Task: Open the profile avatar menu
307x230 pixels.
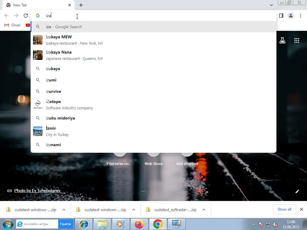Action: [x=291, y=16]
